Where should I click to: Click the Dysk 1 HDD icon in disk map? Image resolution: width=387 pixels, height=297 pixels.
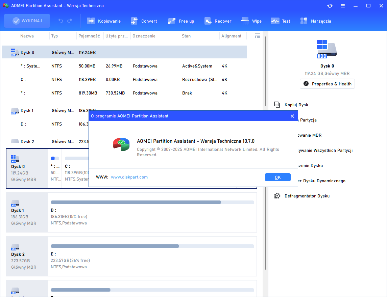tap(15, 203)
